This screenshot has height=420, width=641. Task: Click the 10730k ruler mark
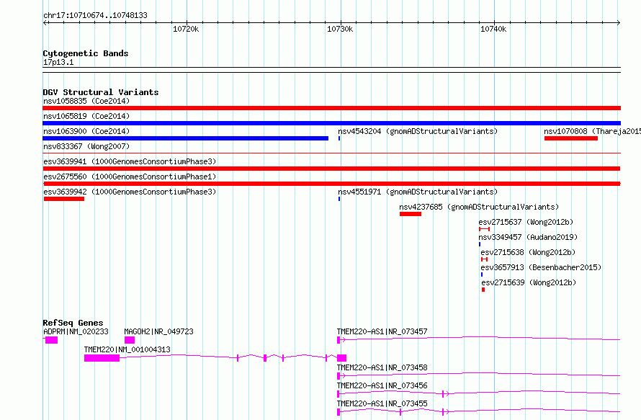pos(340,29)
